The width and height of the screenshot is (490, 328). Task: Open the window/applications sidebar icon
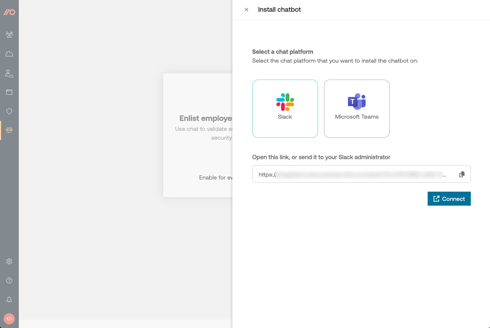(9, 92)
